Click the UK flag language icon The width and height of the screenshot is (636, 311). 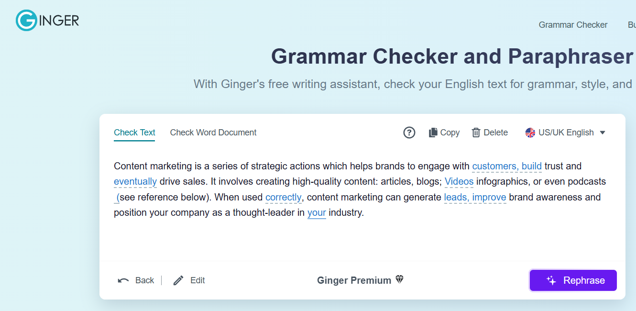(x=530, y=133)
